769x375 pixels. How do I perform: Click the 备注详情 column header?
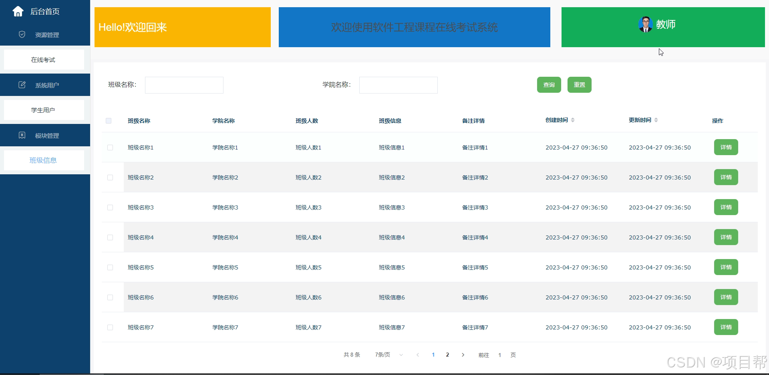click(x=473, y=121)
